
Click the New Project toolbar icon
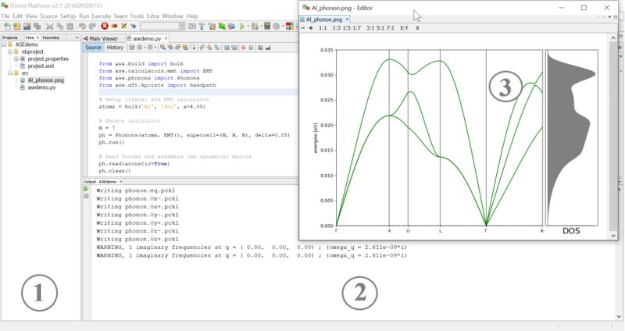point(16,27)
